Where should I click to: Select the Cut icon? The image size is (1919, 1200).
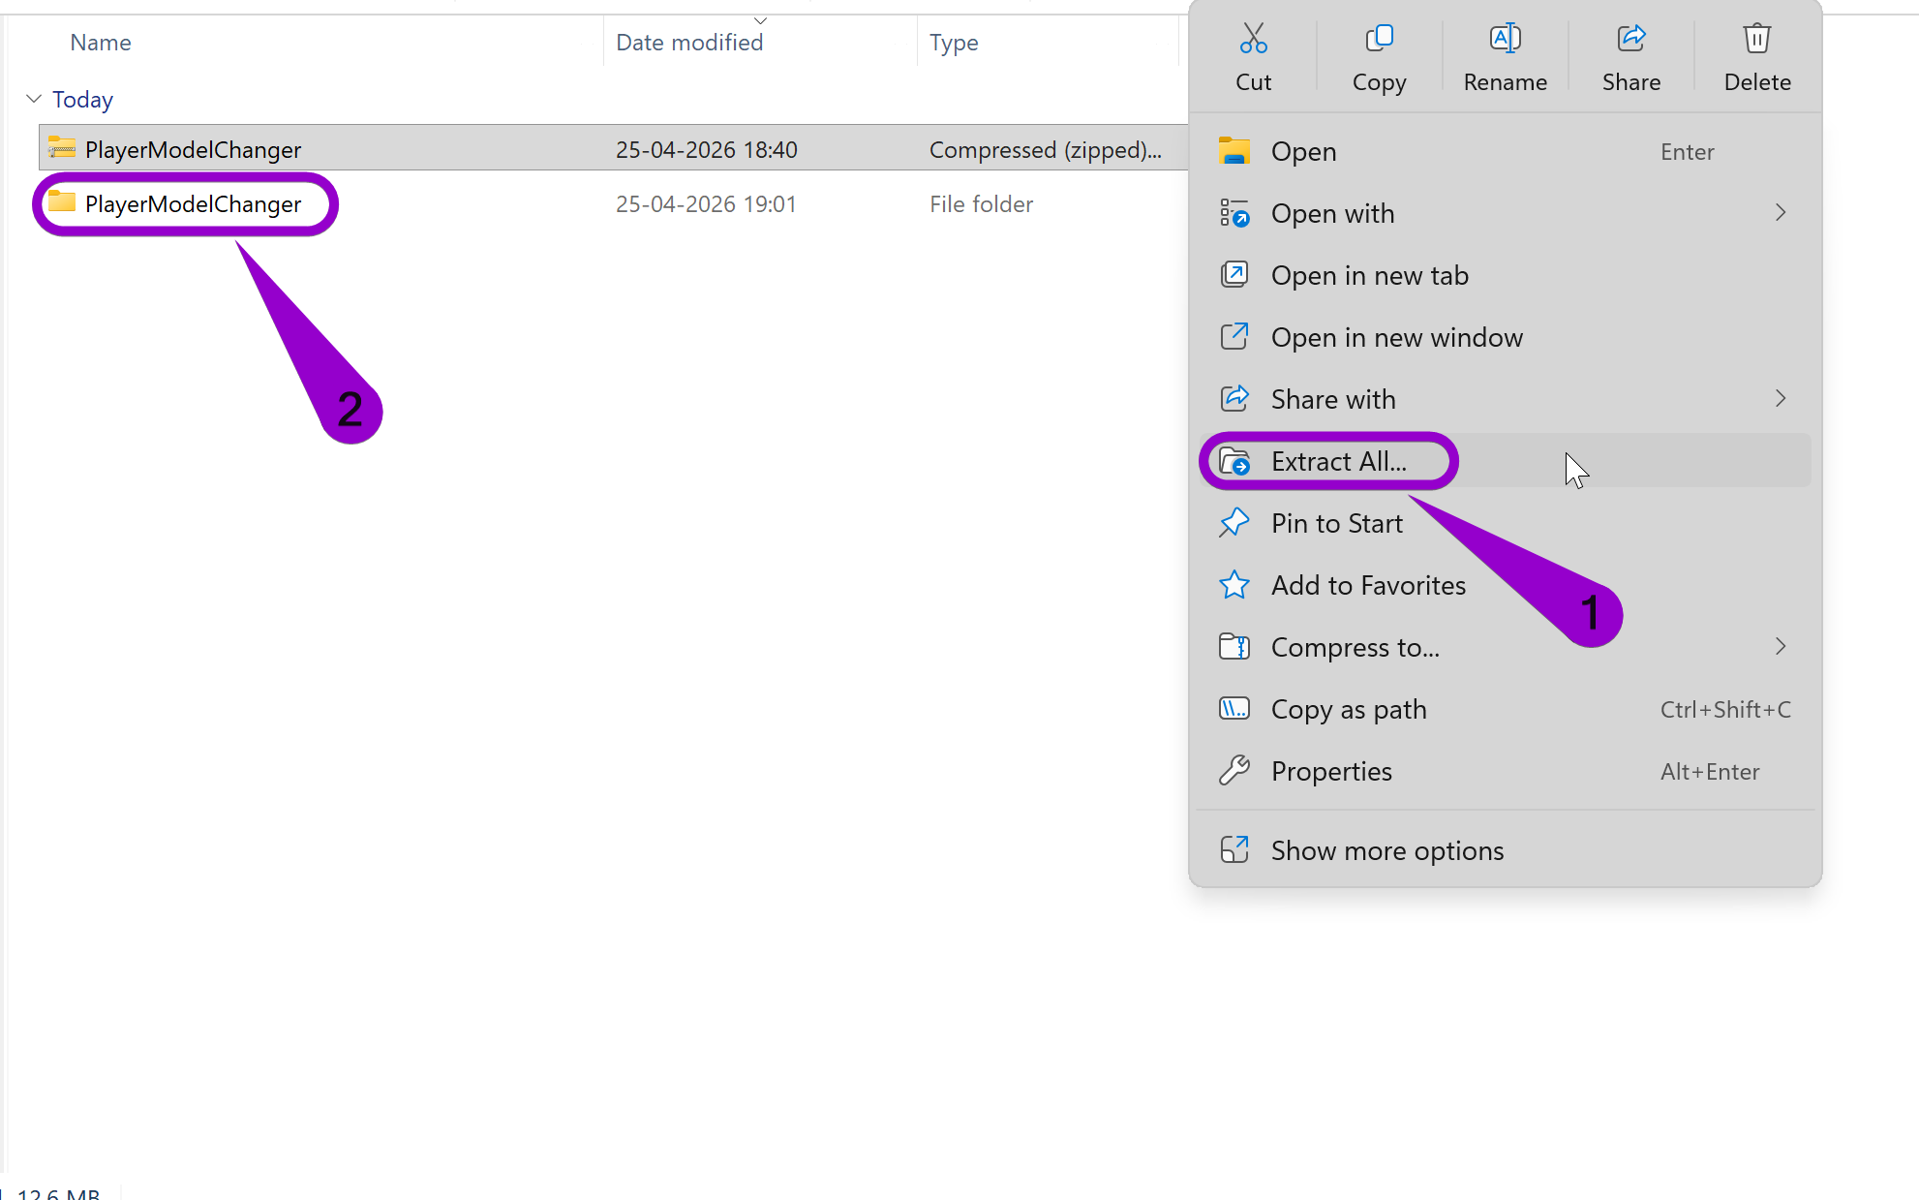coord(1253,39)
